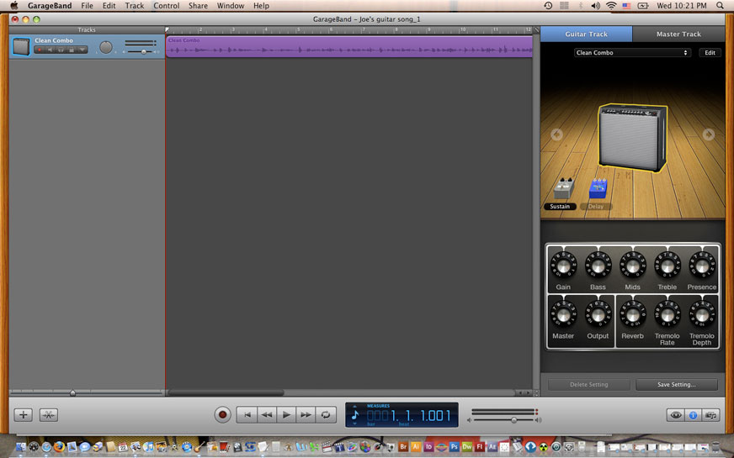Click the Treble knob on the amp
Screen dimensions: 734x458
click(x=667, y=266)
